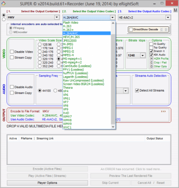Click the M button at top right
179x188 pixels.
(x=175, y=10)
